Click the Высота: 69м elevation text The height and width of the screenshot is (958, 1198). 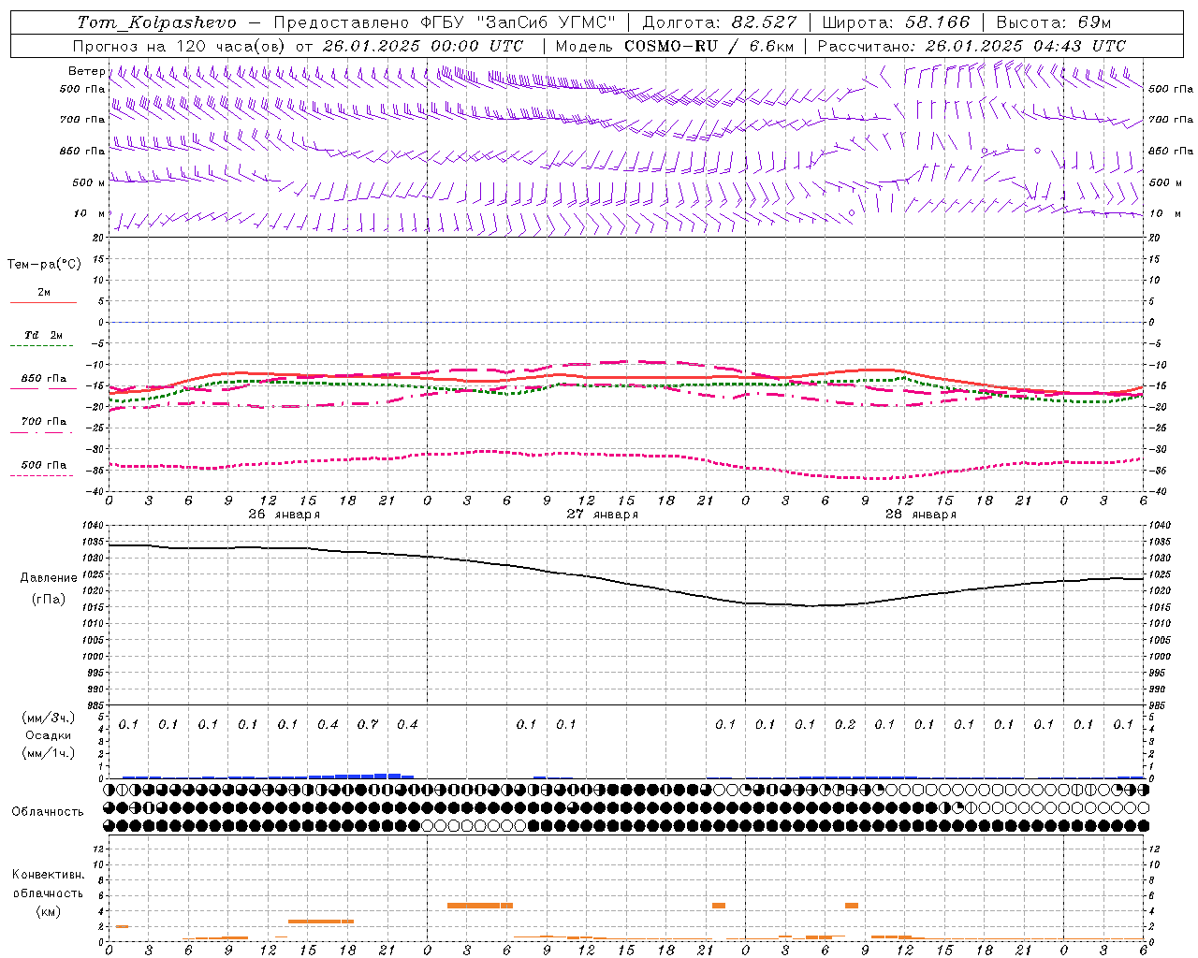tap(1054, 22)
